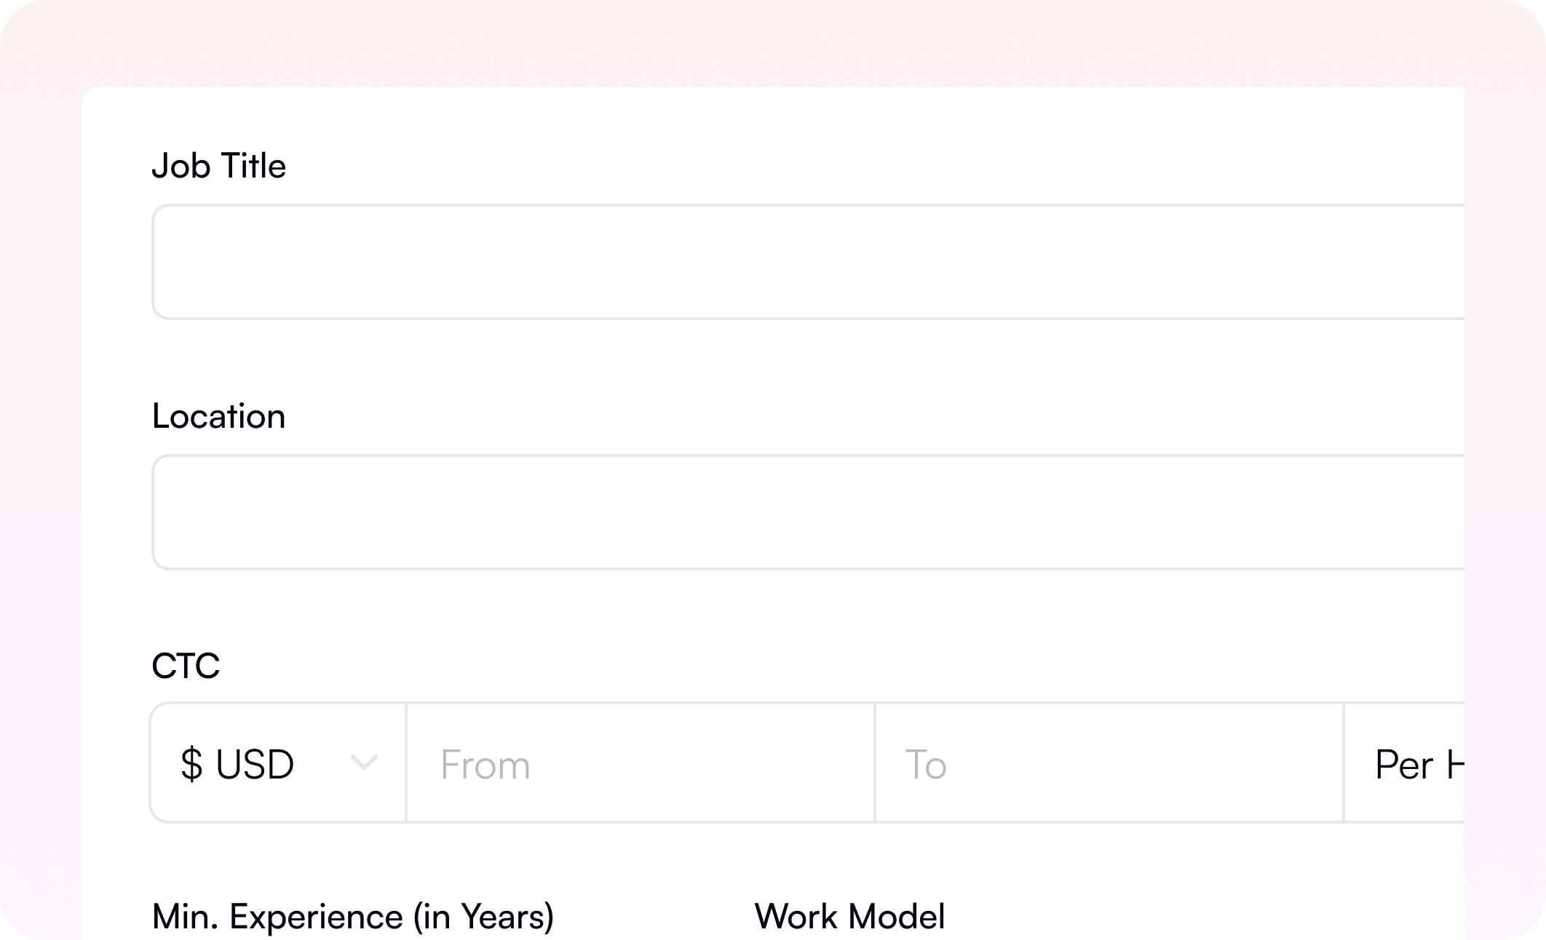Click the CTC From amount field
The image size is (1546, 940).
(641, 763)
